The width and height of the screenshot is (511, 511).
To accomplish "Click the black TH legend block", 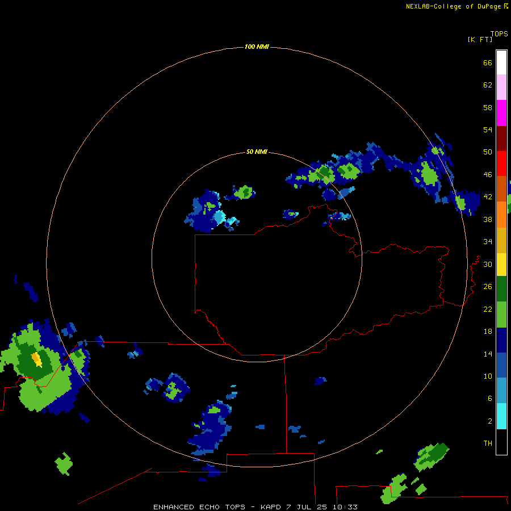I will pos(501,442).
